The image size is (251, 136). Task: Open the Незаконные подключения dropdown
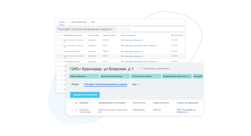click(157, 69)
